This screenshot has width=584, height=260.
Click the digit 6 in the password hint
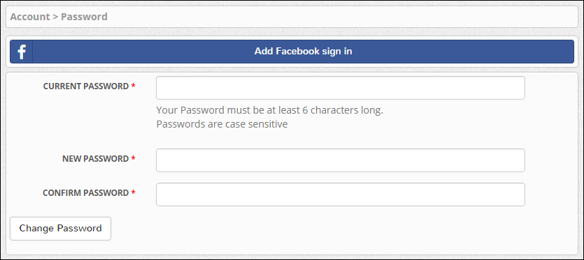click(305, 110)
